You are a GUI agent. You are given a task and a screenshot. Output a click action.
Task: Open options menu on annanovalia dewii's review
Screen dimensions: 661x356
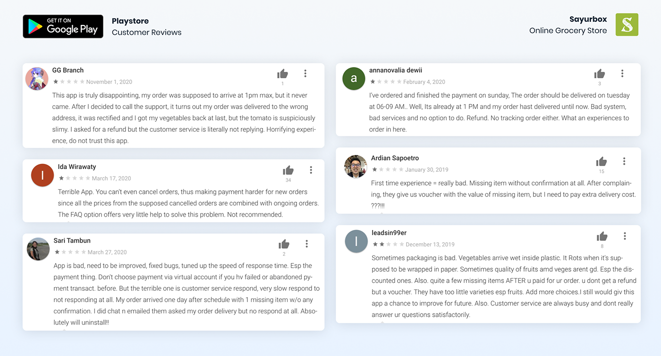[622, 73]
